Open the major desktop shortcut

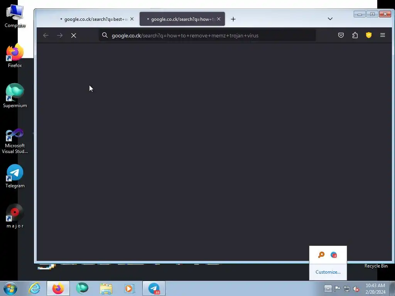pos(15,216)
